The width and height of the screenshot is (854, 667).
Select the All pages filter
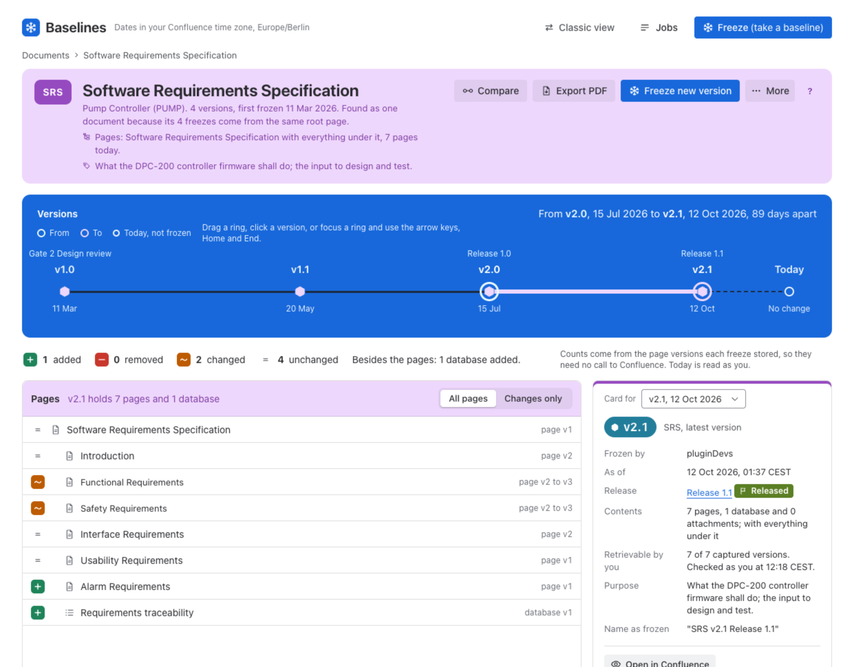click(x=468, y=398)
